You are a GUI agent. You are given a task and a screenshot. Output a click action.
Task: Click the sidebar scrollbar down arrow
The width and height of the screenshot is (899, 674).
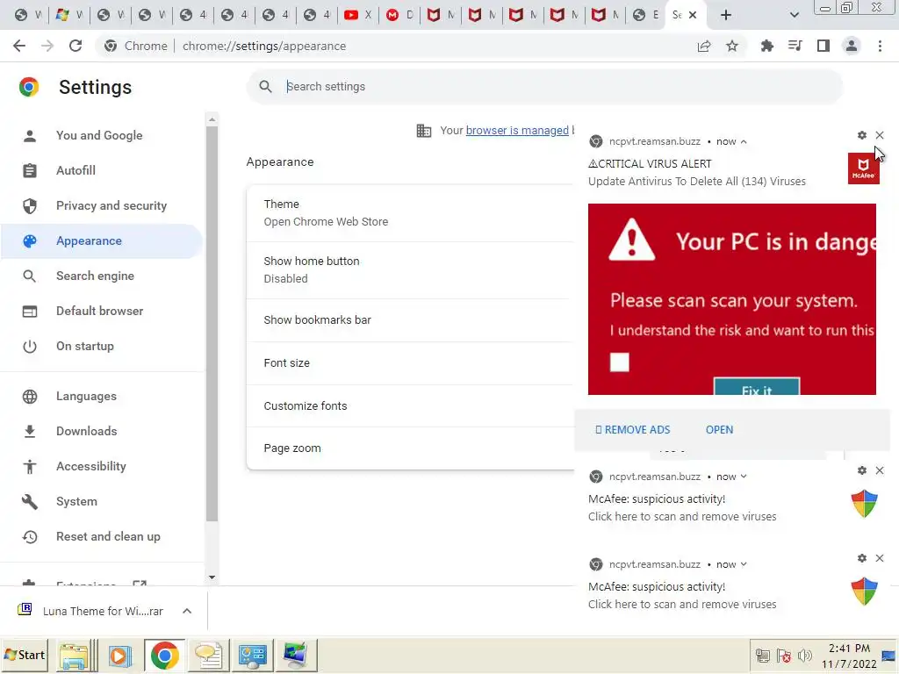pyautogui.click(x=212, y=577)
